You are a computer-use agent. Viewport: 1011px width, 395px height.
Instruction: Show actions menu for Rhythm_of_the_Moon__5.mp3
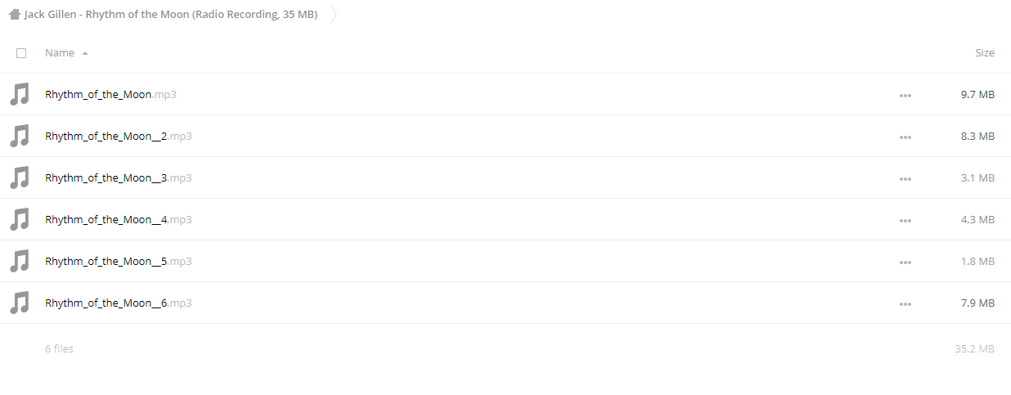pyautogui.click(x=905, y=262)
